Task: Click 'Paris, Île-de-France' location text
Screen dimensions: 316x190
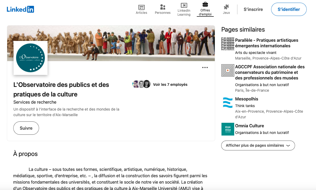Action: coord(252,90)
